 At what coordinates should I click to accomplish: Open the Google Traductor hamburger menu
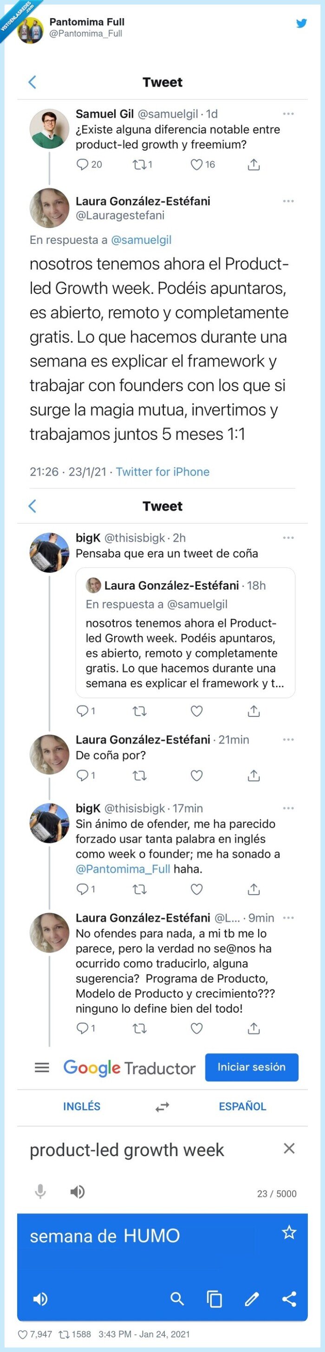coord(41,1067)
